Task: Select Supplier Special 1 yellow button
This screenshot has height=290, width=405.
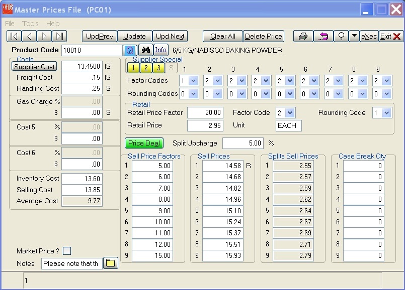Action: pos(133,68)
